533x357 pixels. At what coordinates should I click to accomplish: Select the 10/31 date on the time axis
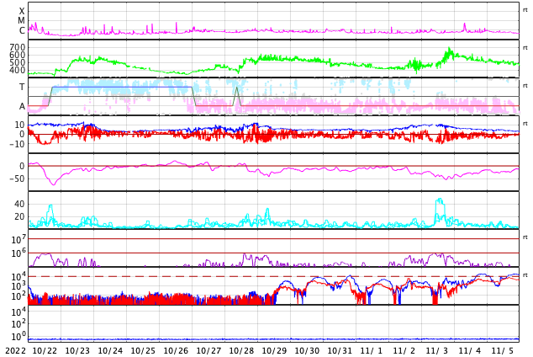[340, 350]
